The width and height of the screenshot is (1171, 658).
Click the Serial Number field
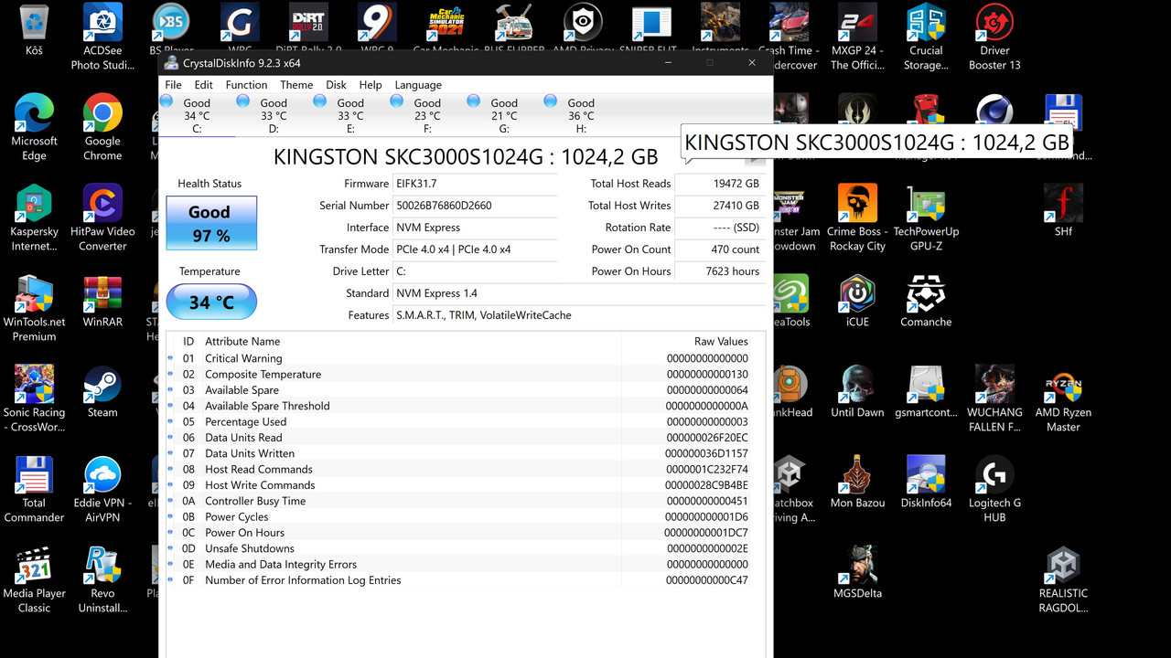475,206
